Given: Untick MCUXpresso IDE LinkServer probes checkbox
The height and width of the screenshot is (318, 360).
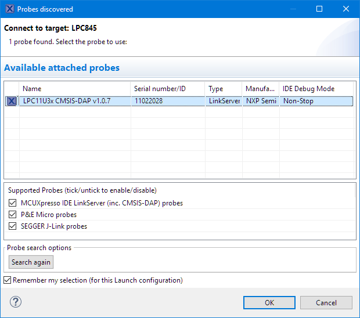Looking at the screenshot, I should (13, 203).
